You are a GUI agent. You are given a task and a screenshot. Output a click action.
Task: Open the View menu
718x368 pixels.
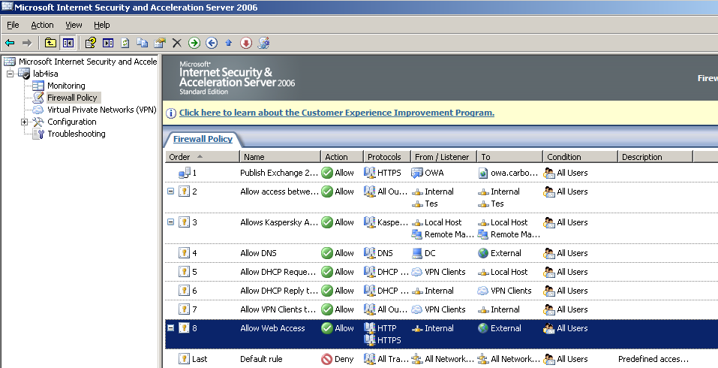pyautogui.click(x=74, y=25)
